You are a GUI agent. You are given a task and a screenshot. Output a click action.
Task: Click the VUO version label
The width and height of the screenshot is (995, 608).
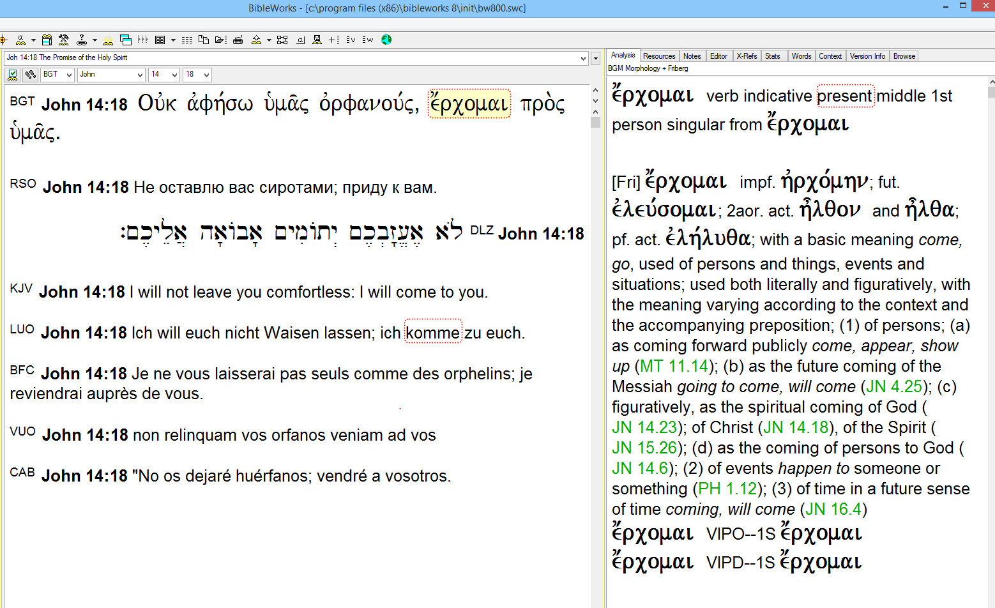pyautogui.click(x=23, y=432)
